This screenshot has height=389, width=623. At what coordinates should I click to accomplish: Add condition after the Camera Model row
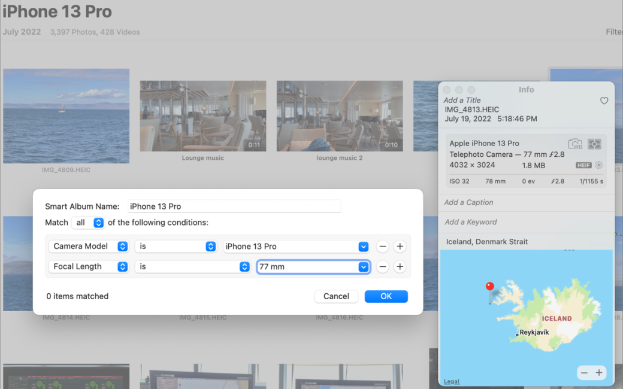coord(400,247)
